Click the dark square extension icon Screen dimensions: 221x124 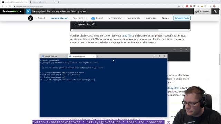pos(194,6)
